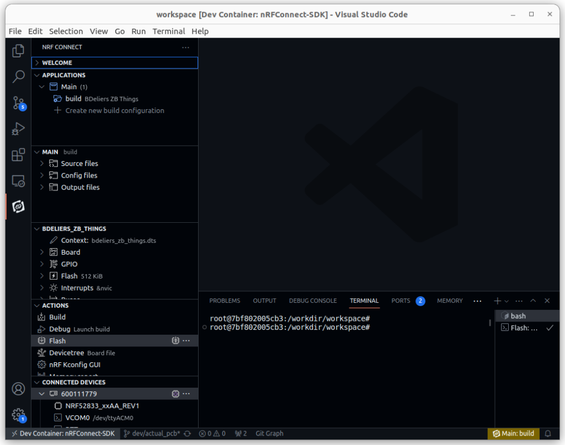Maximize the panel size with caret icon
Viewport: 565px width, 445px height.
coord(533,301)
